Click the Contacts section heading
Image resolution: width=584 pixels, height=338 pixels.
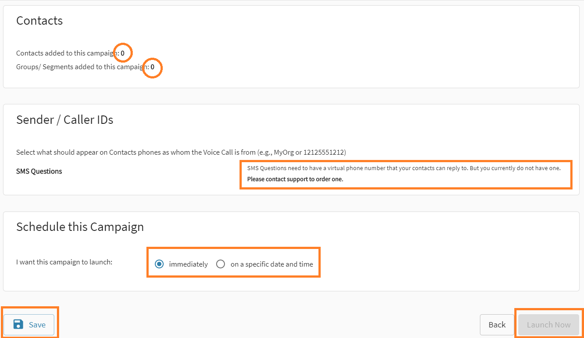coord(39,20)
